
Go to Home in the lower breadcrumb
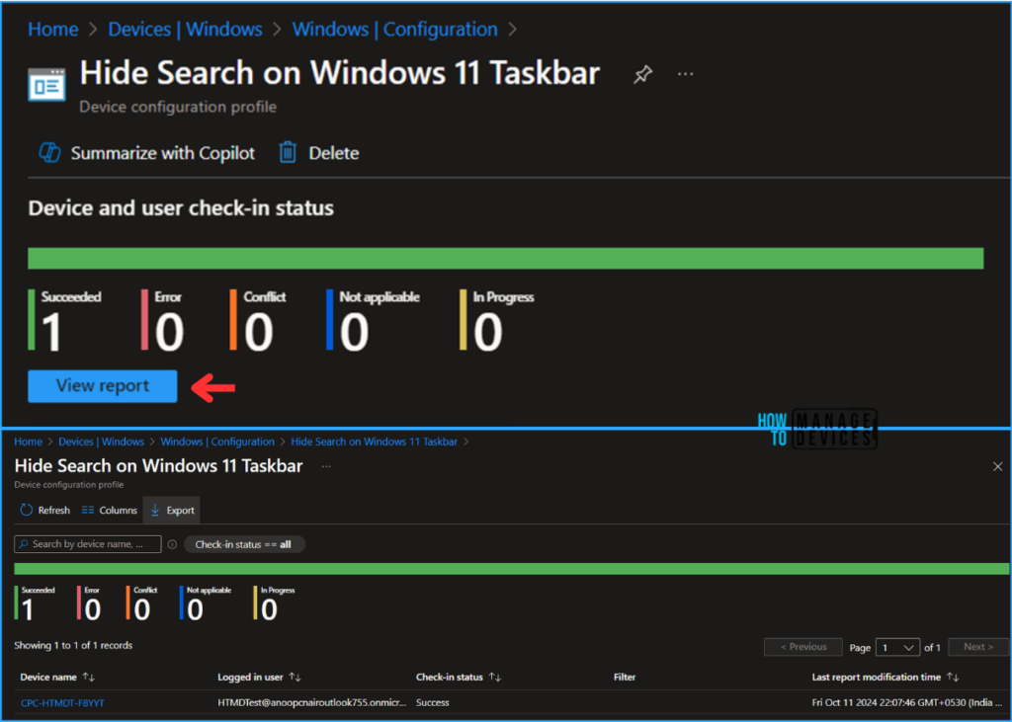(29, 441)
